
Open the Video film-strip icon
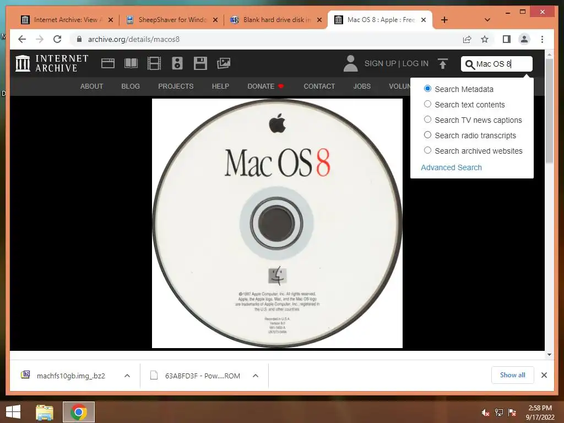[154, 63]
